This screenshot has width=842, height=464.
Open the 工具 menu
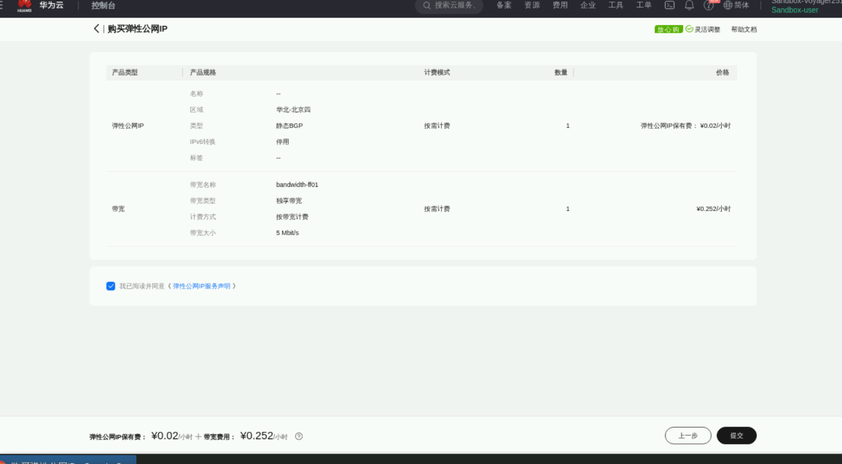(616, 5)
